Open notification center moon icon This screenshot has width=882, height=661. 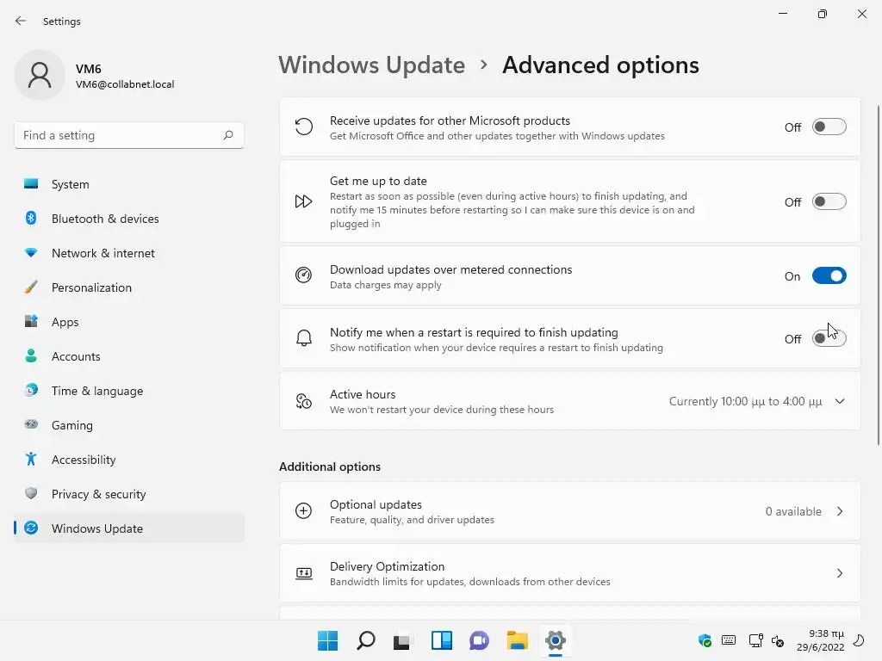coord(859,640)
